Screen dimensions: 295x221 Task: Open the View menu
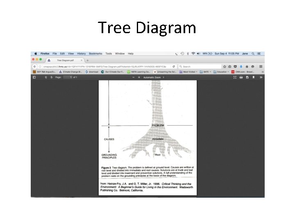pos(71,54)
